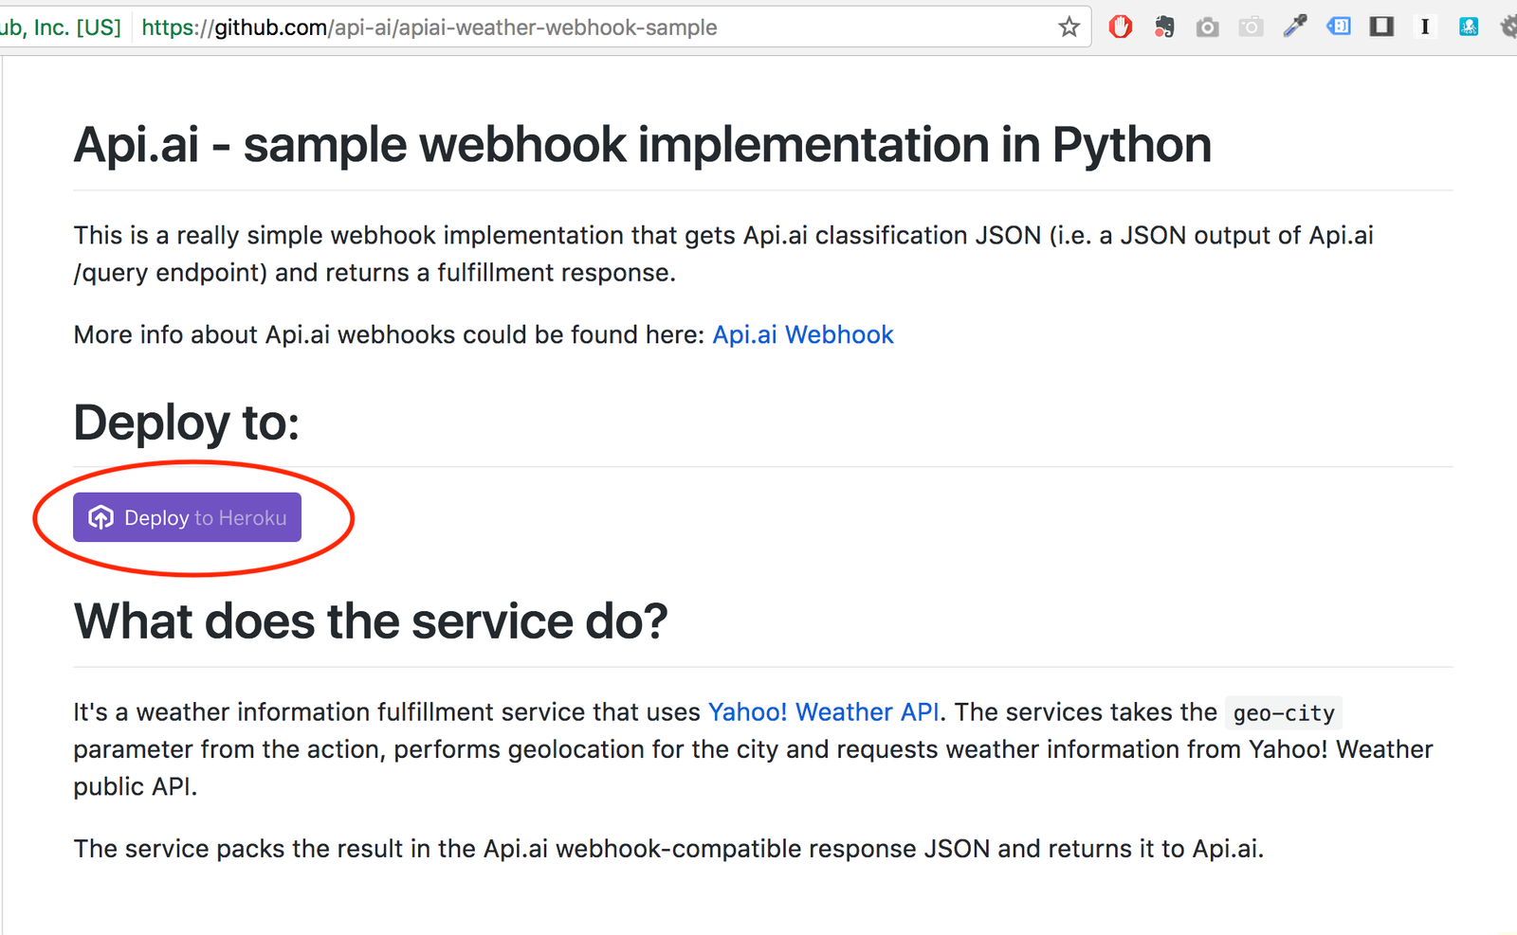Click the Deploy to Heroku button
Viewport: 1517px width, 935px height.
point(187,517)
